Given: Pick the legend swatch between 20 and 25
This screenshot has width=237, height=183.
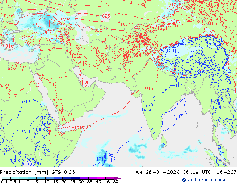Looking at the screenshot, I should point(67,178).
